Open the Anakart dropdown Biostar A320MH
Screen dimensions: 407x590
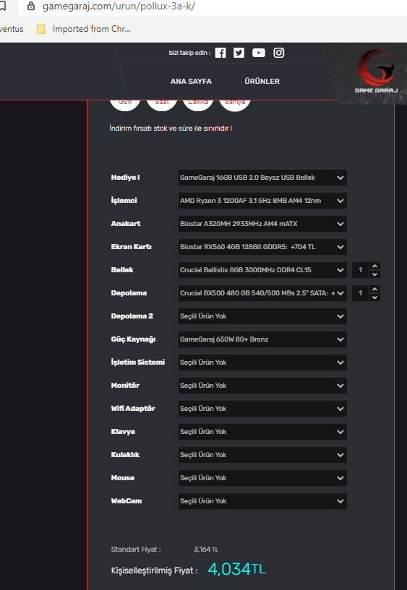[x=262, y=224]
